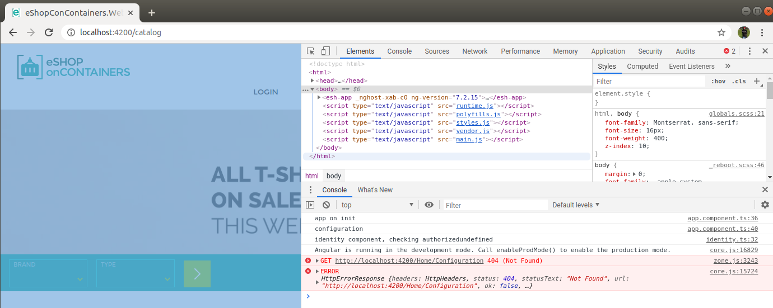This screenshot has height=308, width=773.
Task: Click the address bar URL
Action: [x=120, y=32]
